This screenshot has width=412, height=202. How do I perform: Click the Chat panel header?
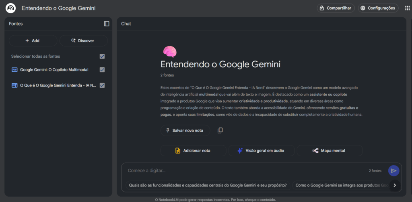tap(126, 24)
